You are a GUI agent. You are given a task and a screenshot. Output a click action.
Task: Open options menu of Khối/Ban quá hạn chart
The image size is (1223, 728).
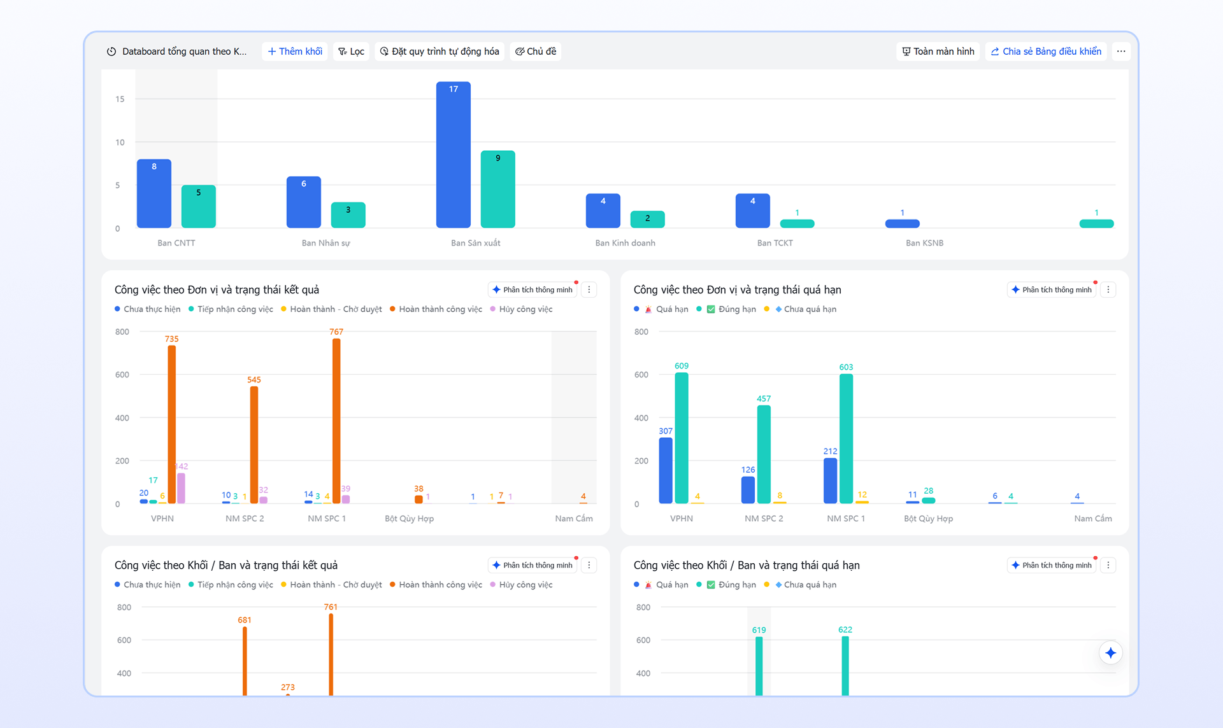click(1108, 565)
